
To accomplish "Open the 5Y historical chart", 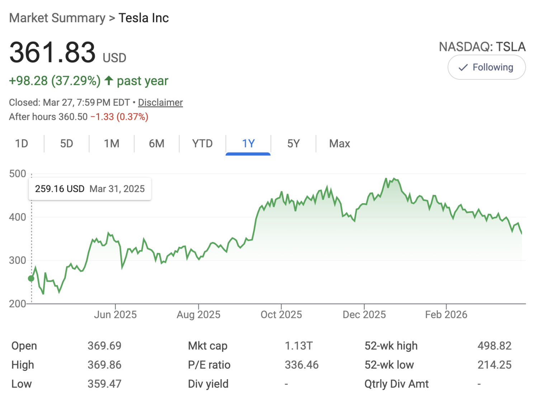I will [x=293, y=143].
